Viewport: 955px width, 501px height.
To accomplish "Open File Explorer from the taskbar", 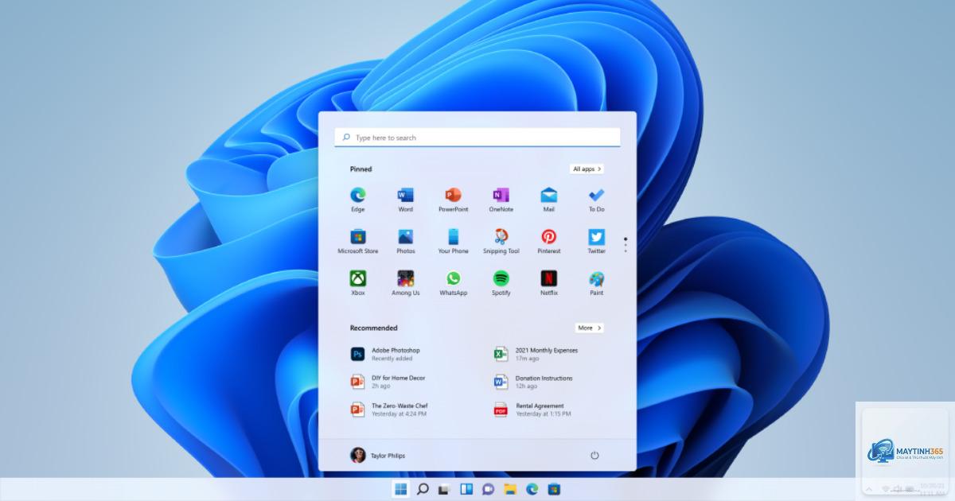I will point(510,489).
